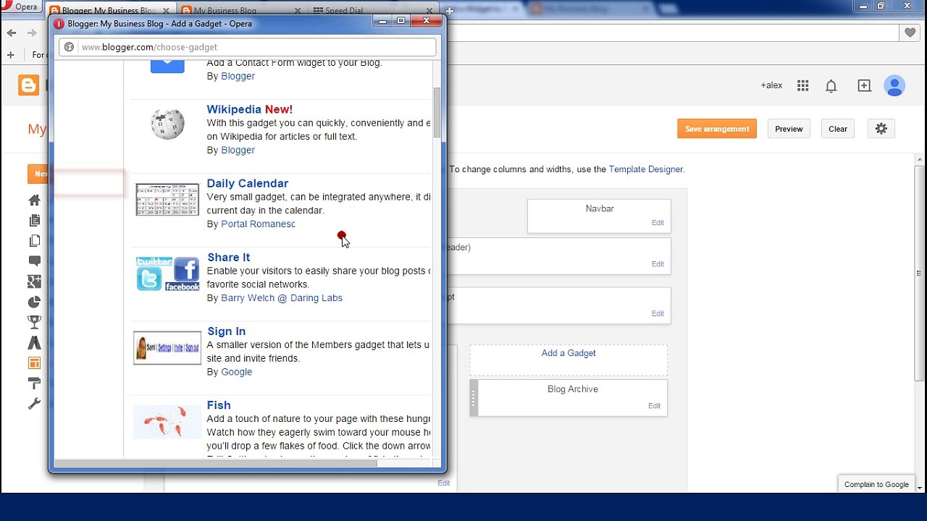Add the Daily Calendar gadget title link
Screen dimensions: 927x521
click(248, 183)
